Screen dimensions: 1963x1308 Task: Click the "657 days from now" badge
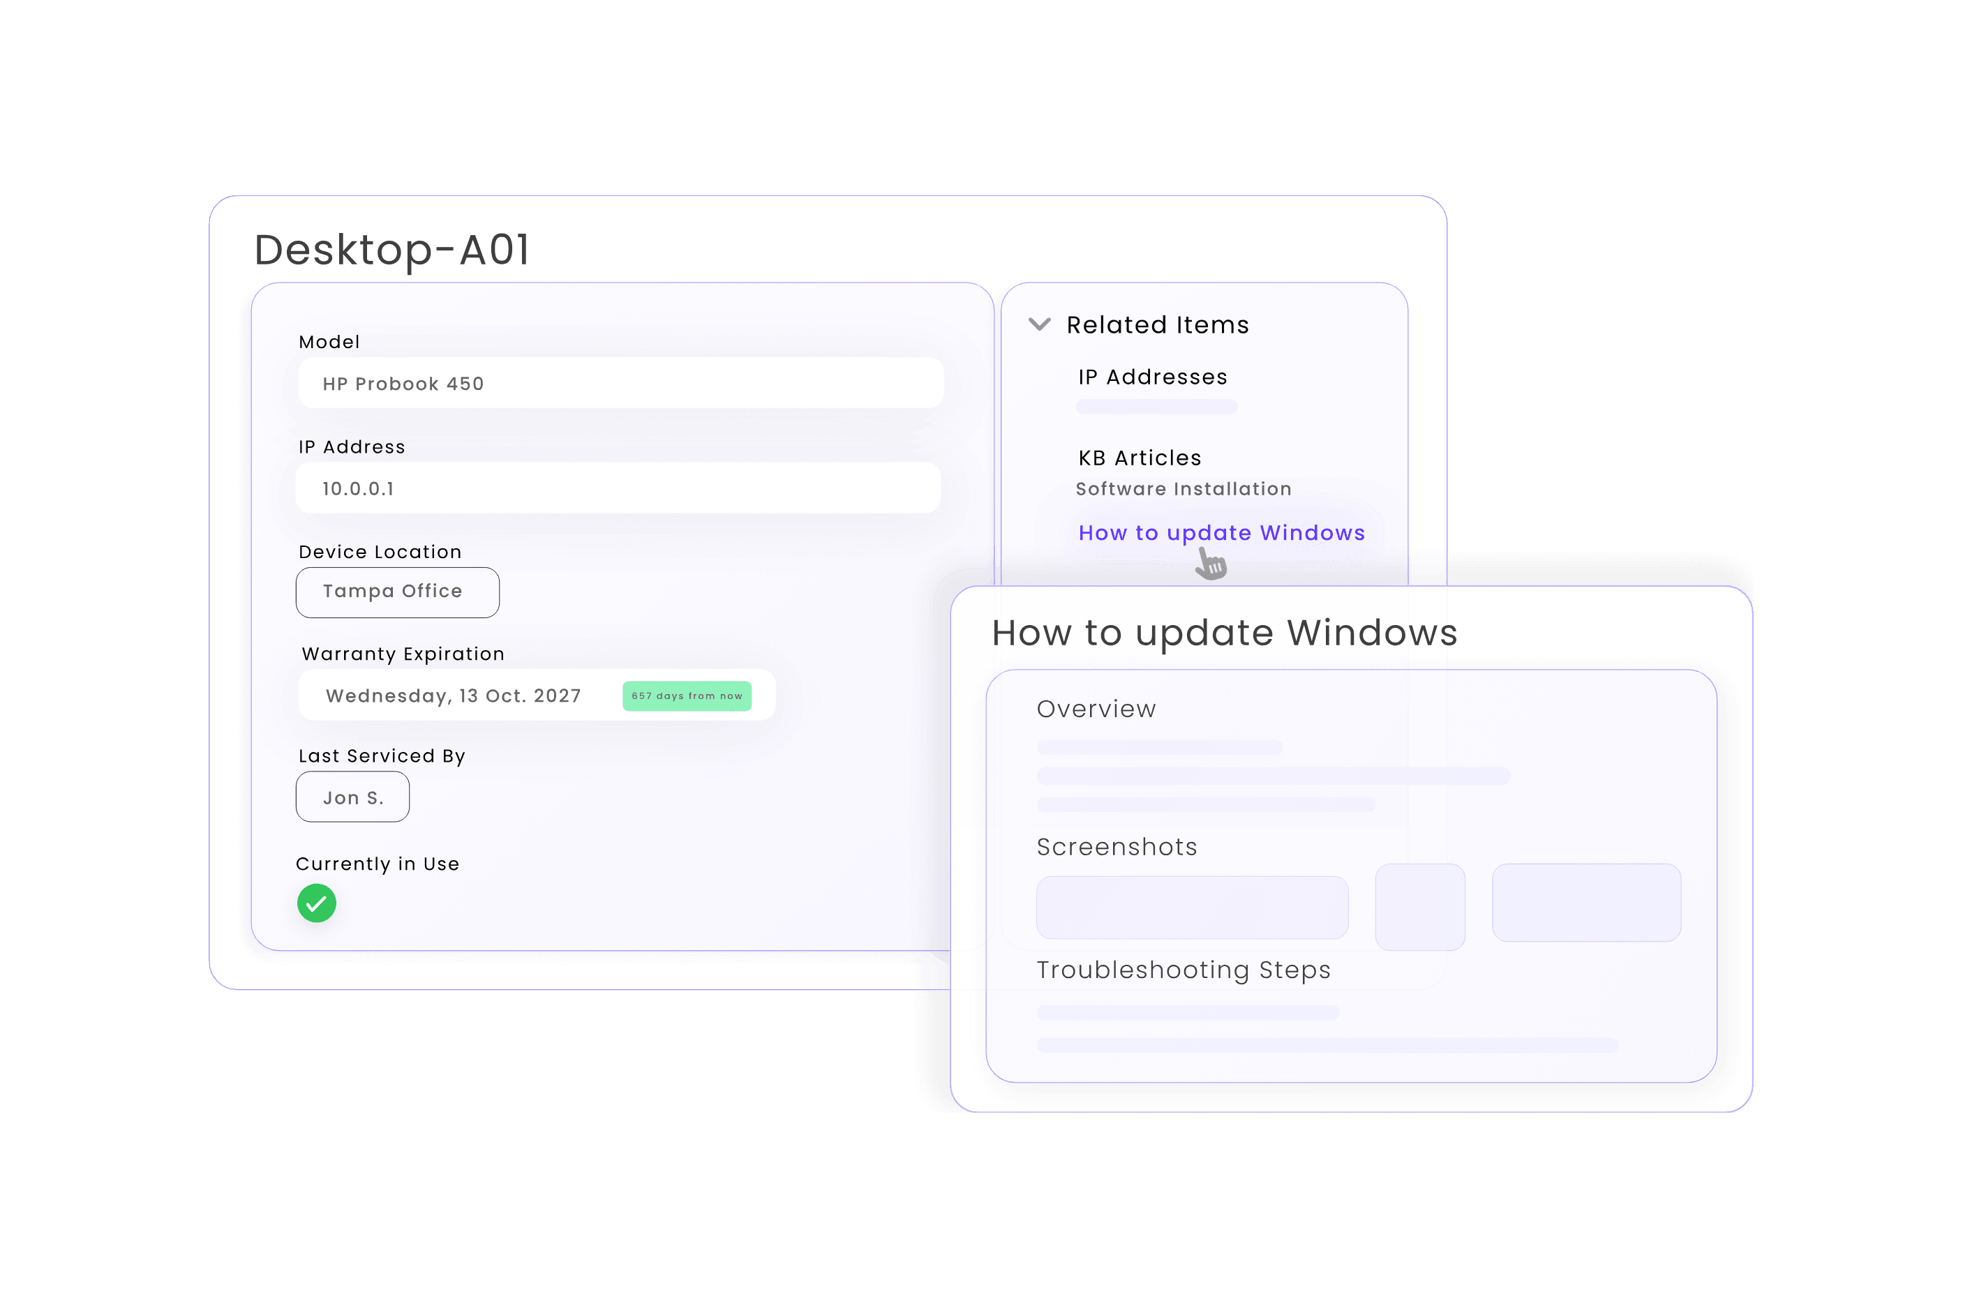coord(687,695)
